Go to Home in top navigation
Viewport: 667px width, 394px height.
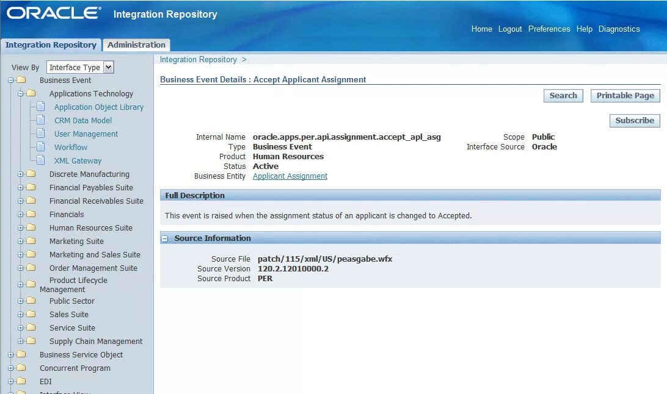click(x=481, y=29)
